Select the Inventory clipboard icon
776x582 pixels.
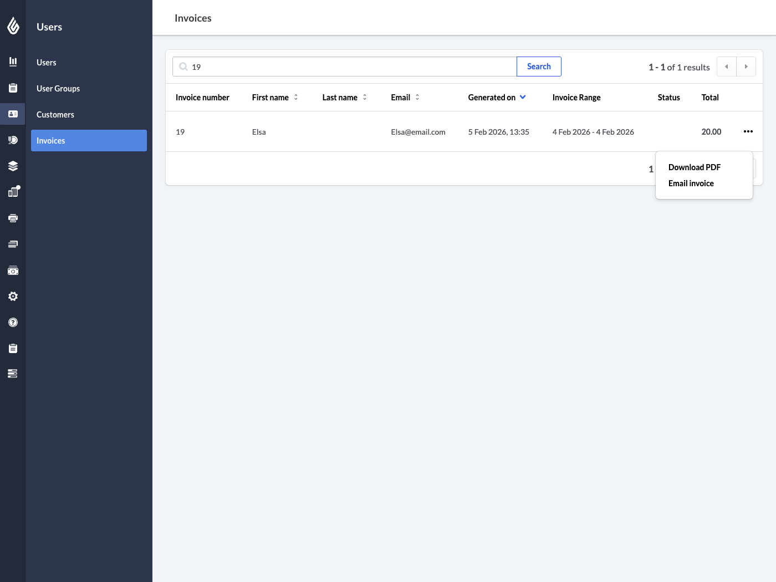click(13, 88)
